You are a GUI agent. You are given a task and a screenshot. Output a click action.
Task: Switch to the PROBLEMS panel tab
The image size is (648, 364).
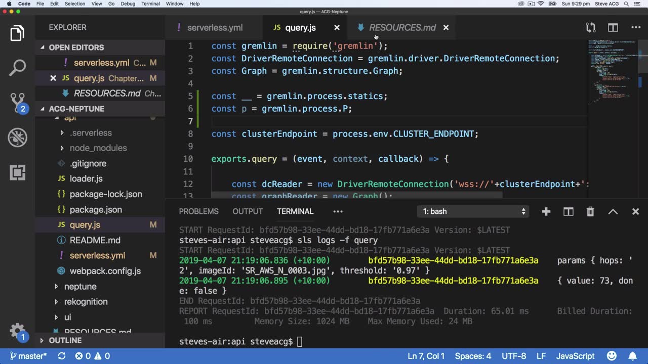[198, 212]
